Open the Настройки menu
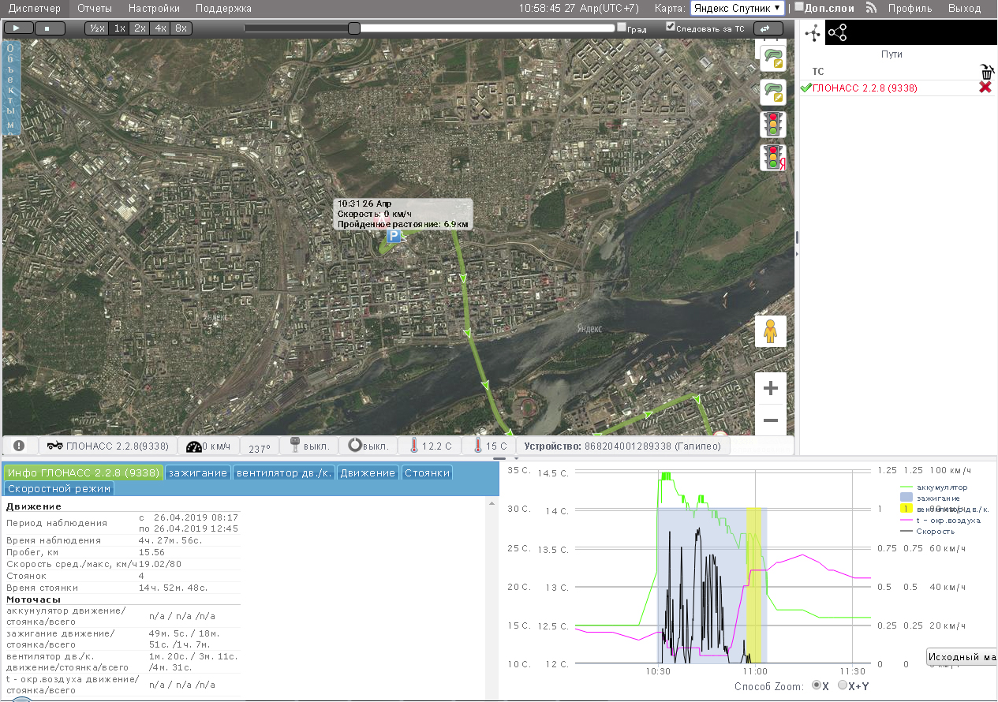 [x=154, y=8]
